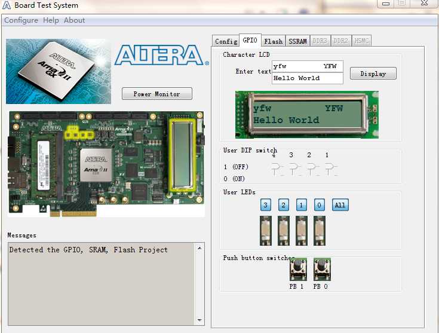Click the PB 1 label
The width and height of the screenshot is (439, 333).
[296, 286]
